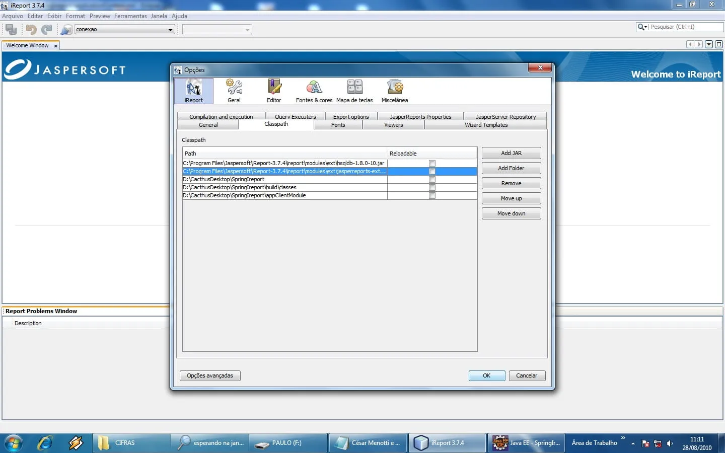Click the Add JAR button
725x453 pixels.
[512, 153]
